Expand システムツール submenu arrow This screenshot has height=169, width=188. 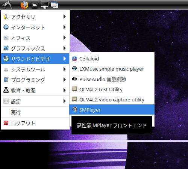point(65,69)
